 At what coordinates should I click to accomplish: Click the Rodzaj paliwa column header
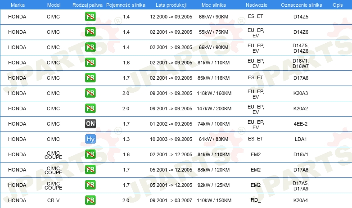87,5
